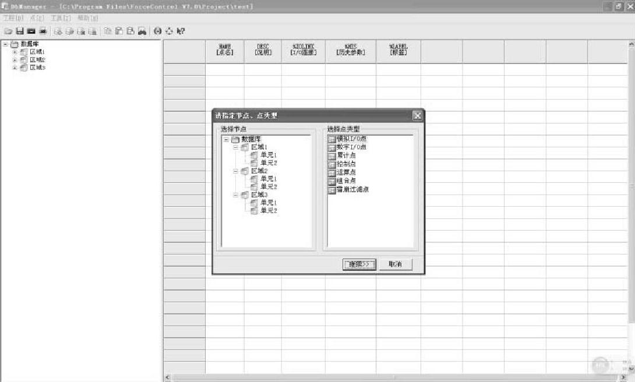Select 单元1 under 区域3 in the dialog
Viewport: 635px width, 382px height.
269,203
